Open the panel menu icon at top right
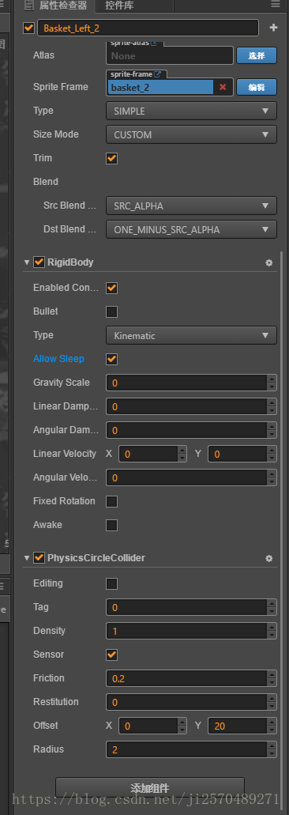The image size is (289, 815). [275, 4]
